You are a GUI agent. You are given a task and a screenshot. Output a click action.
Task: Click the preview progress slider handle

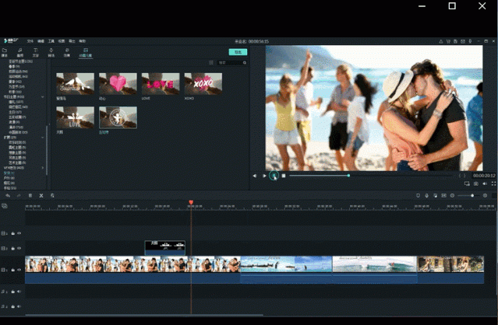click(x=348, y=176)
